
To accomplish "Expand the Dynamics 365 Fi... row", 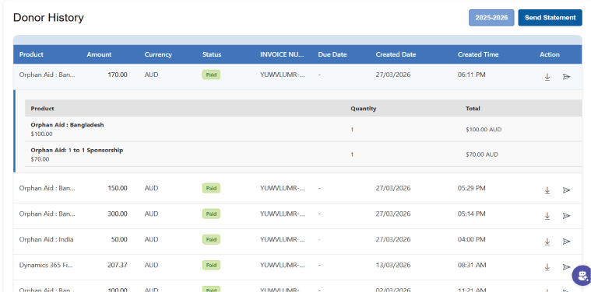I will pyautogui.click(x=297, y=267).
